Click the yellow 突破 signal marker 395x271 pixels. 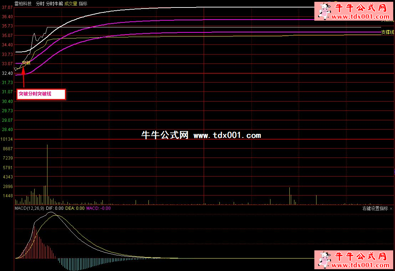26,63
